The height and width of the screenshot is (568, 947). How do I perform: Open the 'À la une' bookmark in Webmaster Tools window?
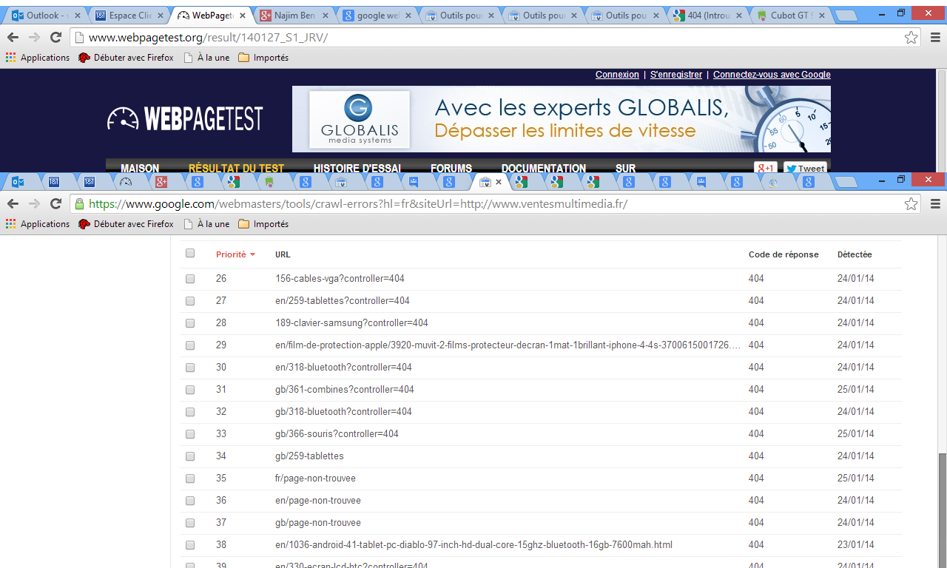[x=206, y=224]
